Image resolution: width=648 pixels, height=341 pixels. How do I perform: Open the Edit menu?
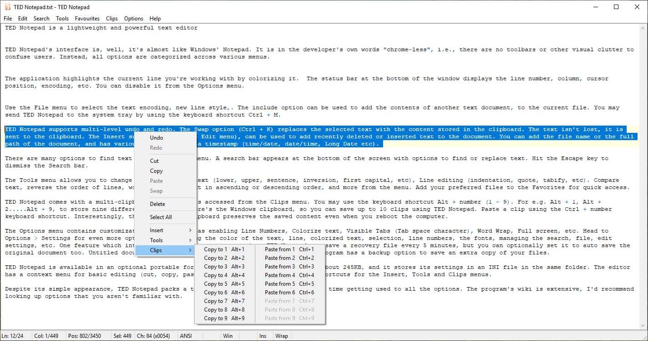tap(23, 19)
